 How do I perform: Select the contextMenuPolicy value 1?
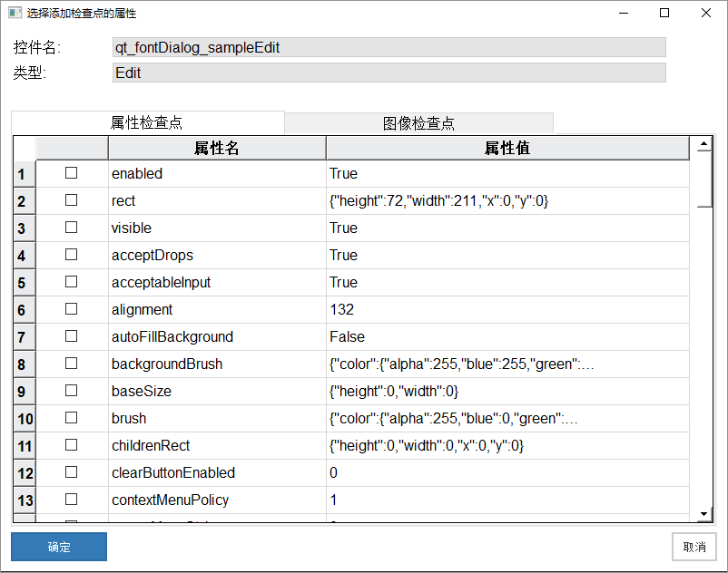(507, 500)
